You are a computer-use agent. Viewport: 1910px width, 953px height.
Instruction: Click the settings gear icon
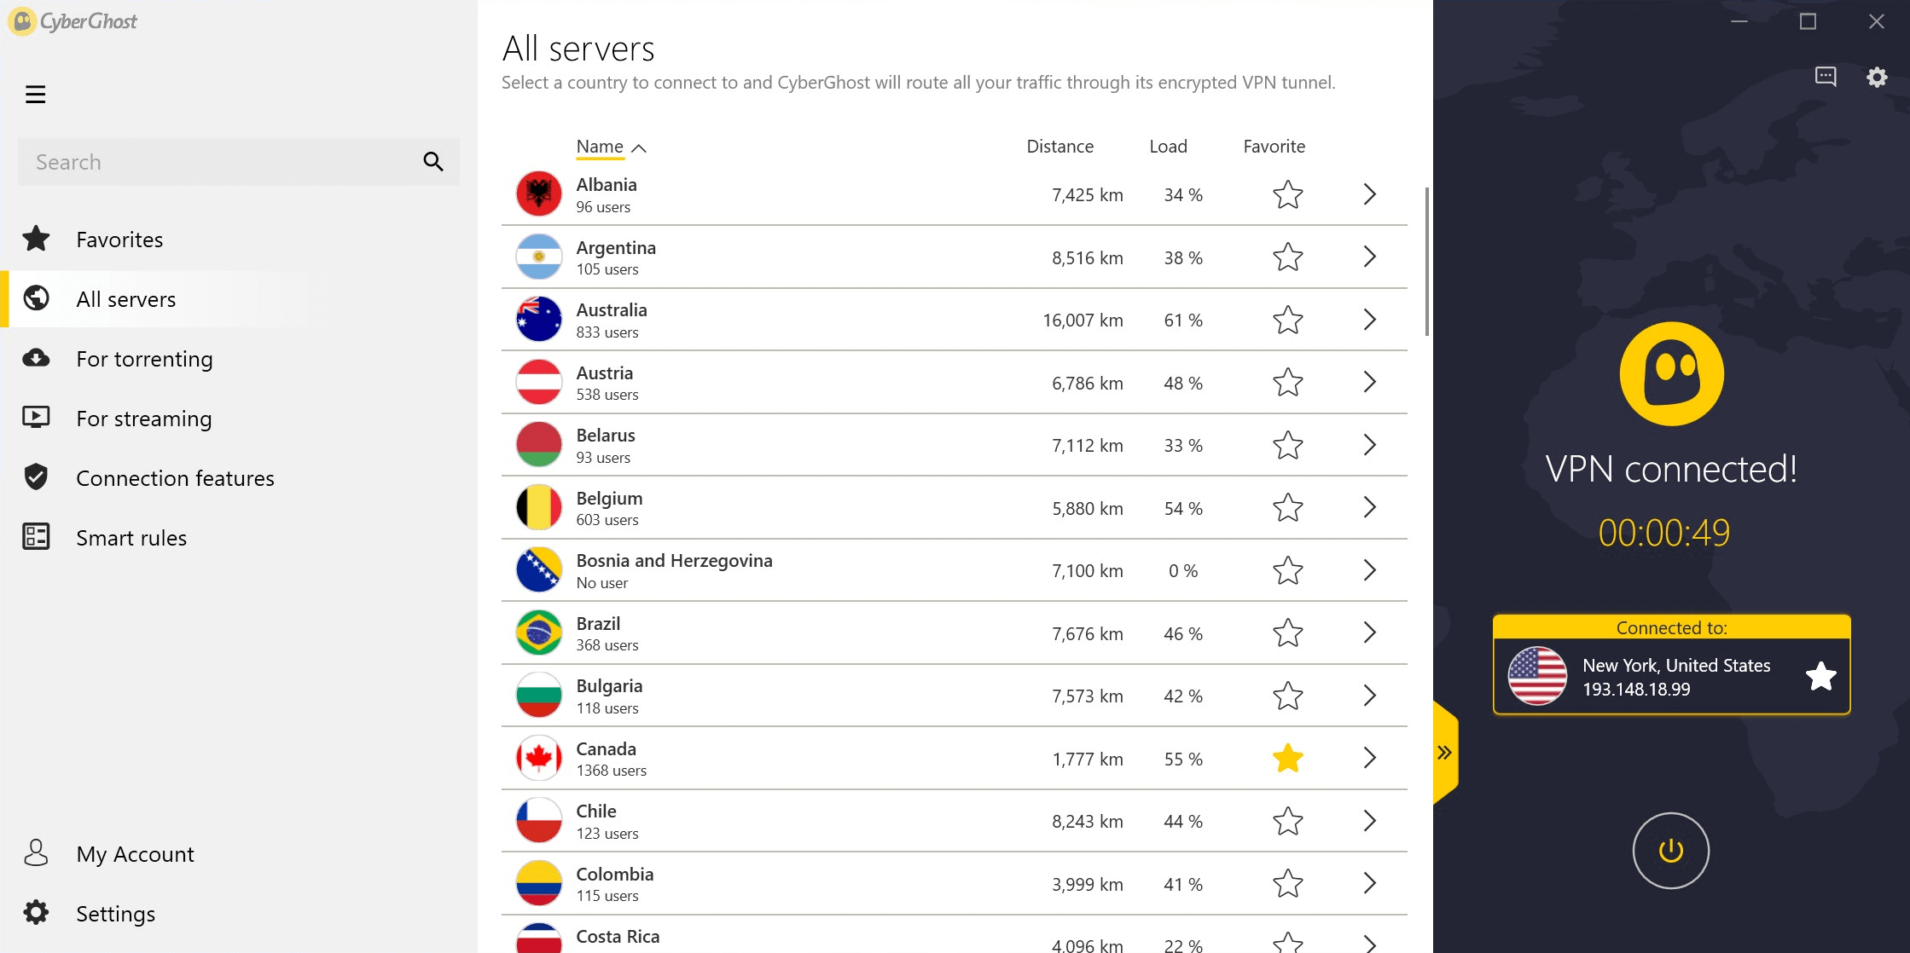[x=1881, y=77]
